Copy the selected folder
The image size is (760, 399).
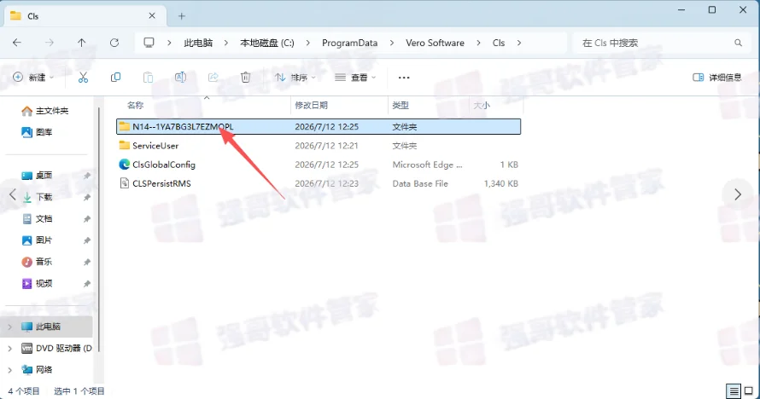[115, 78]
